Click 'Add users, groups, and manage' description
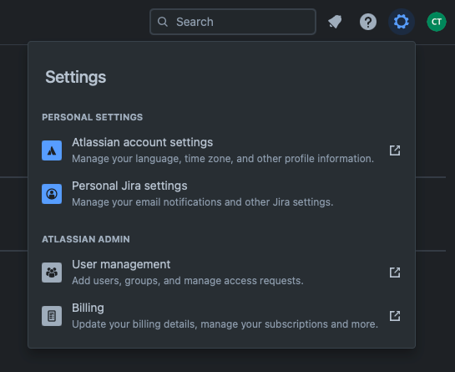455x372 pixels. point(188,281)
